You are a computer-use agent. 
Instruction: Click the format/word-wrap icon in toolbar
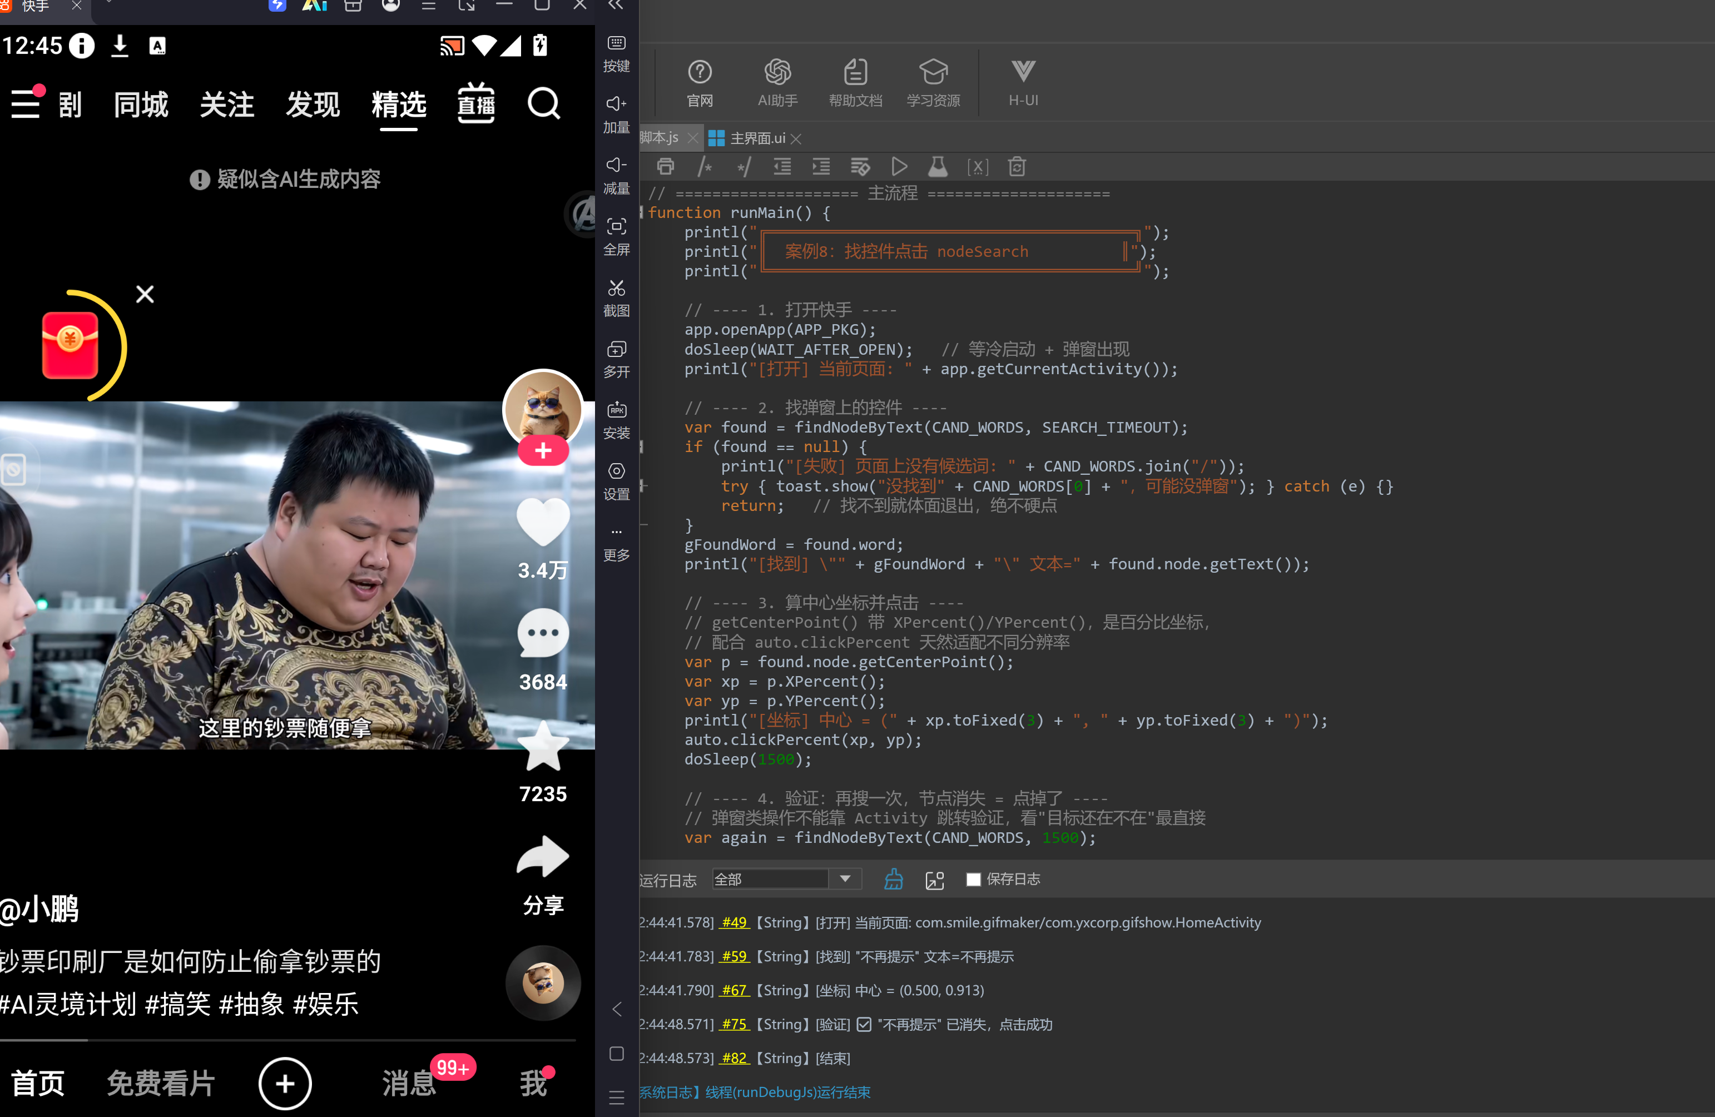860,167
